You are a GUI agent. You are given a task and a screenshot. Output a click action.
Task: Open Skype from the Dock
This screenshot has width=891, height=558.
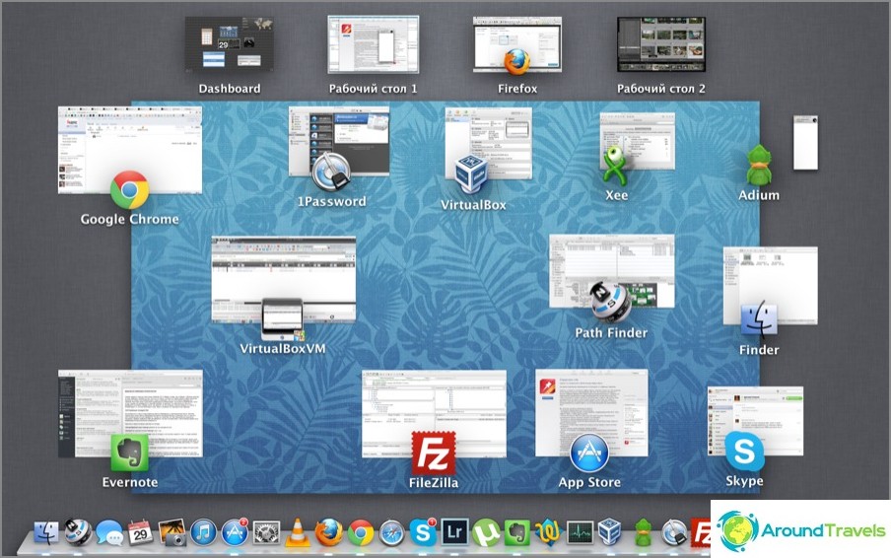click(424, 533)
